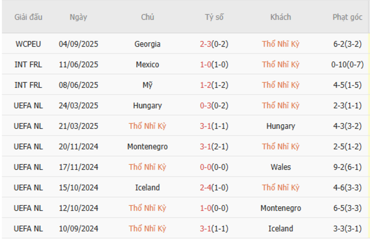
Task: Click WCPEU league label in first row
Action: 28,44
